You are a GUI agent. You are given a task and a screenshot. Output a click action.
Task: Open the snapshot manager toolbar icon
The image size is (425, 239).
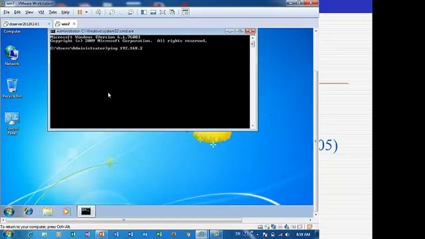point(131,12)
